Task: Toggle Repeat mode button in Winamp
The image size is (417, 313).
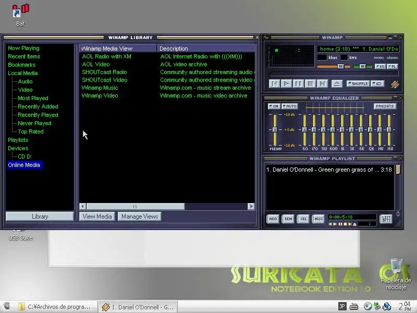Action: (x=377, y=84)
